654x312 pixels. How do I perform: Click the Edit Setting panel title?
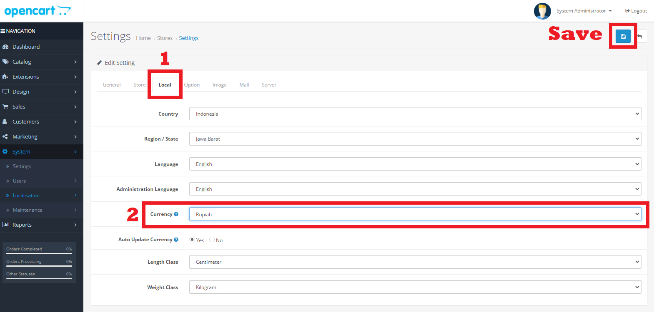[120, 63]
